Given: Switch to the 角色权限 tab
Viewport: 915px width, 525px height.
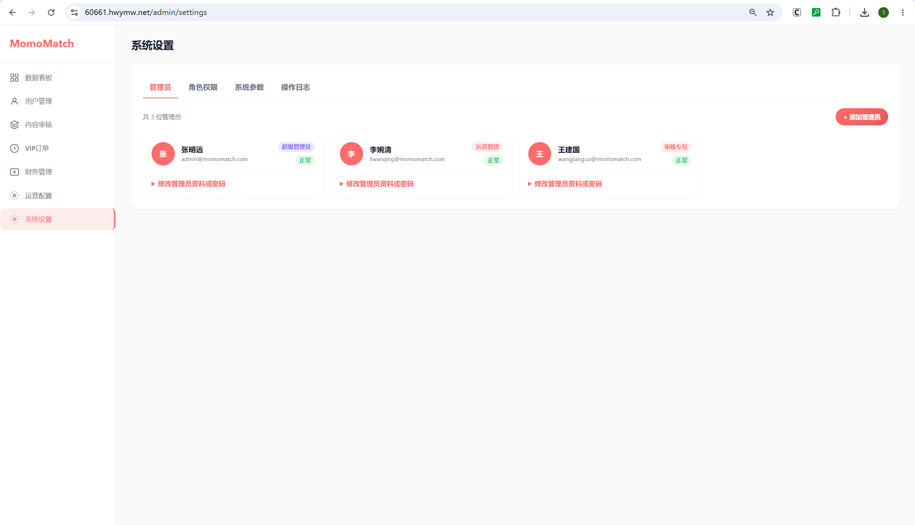Looking at the screenshot, I should pos(203,87).
